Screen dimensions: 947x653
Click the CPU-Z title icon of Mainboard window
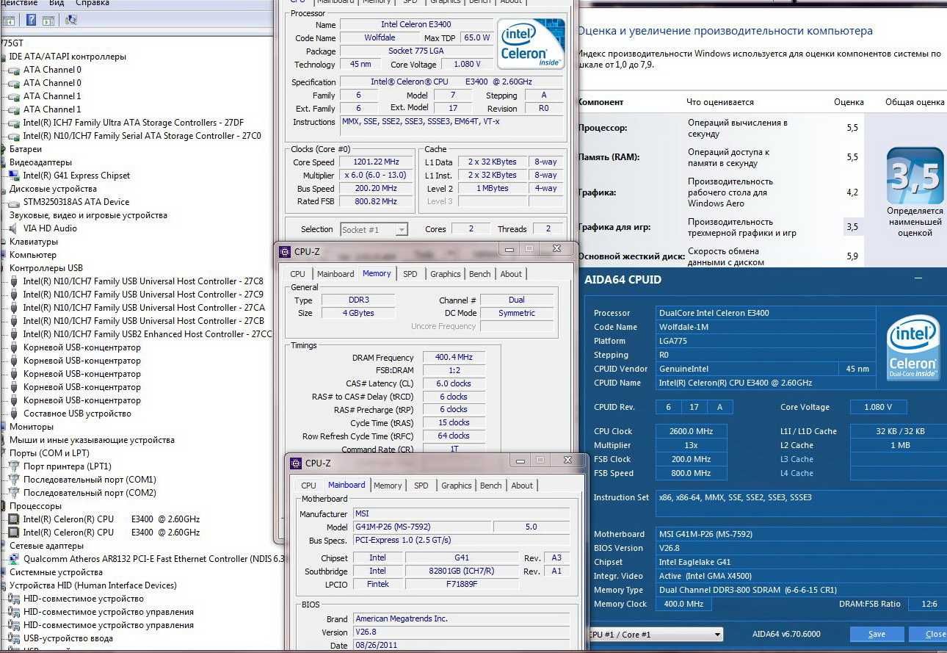click(x=296, y=463)
